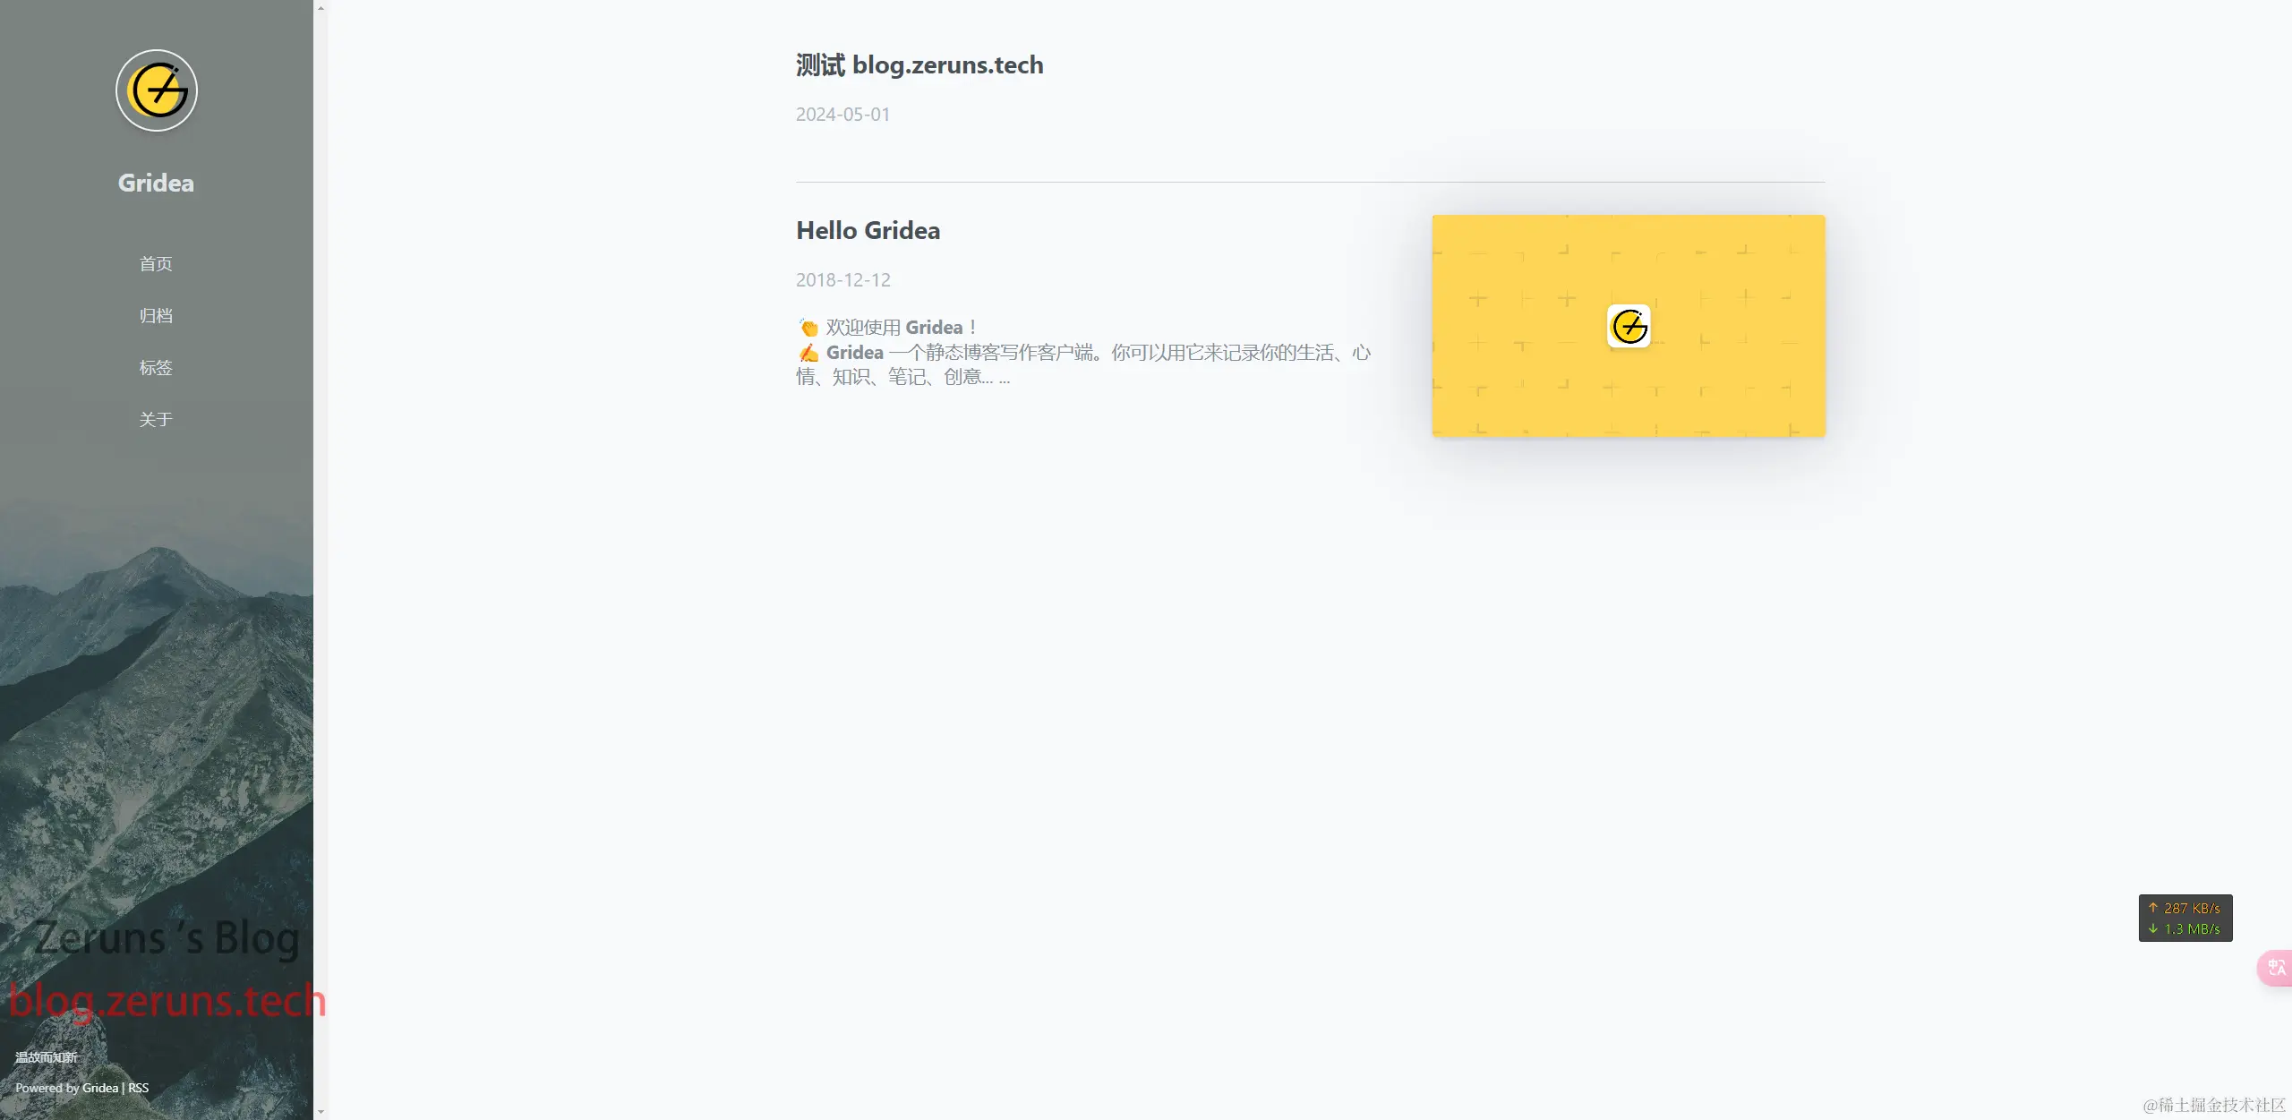Follow the Powered by Gridea link
This screenshot has width=2292, height=1120.
pyautogui.click(x=99, y=1088)
